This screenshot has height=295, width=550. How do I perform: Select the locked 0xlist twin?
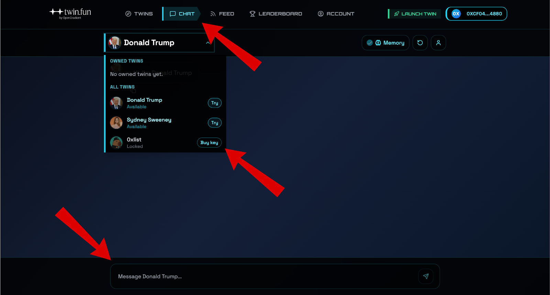tap(165, 143)
